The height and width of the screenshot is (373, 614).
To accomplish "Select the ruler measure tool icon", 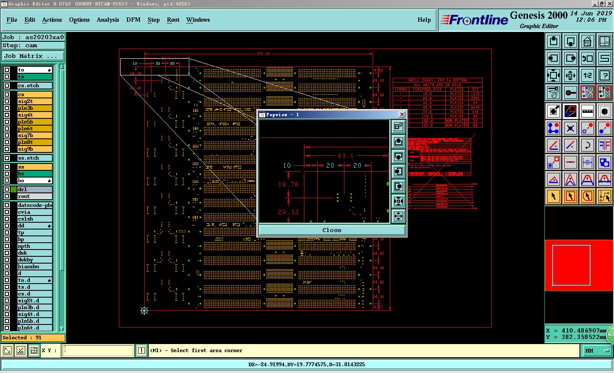I will pos(588,111).
